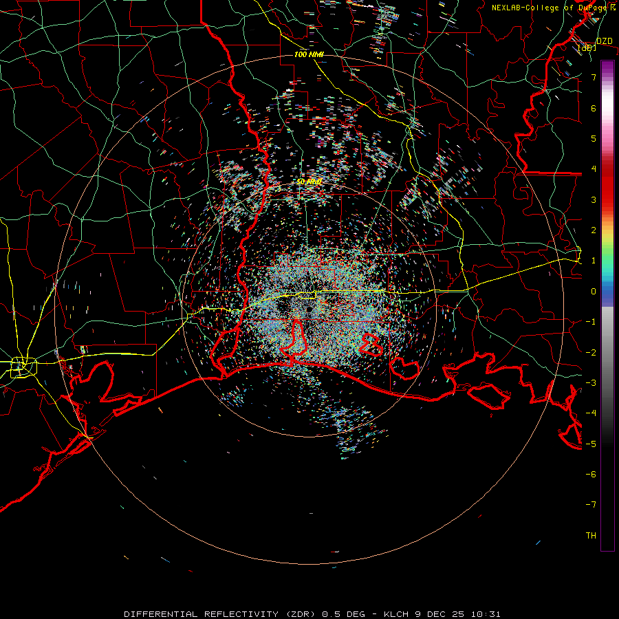Click the colorbar tick label 3
Image resolution: width=619 pixels, height=619 pixels.
(594, 199)
